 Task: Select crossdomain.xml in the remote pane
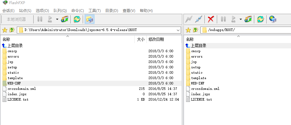click(205, 89)
